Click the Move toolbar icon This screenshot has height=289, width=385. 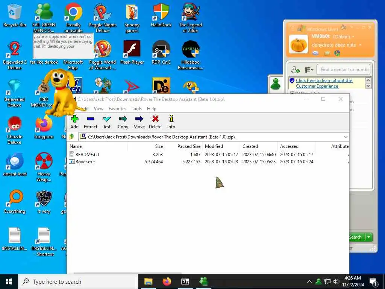tap(139, 122)
